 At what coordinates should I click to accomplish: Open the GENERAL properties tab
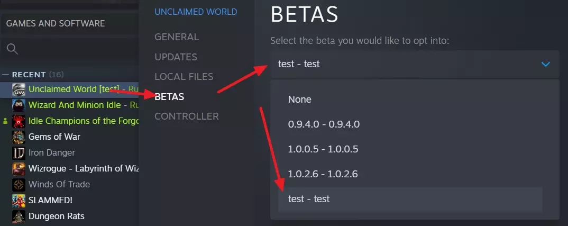pos(177,37)
